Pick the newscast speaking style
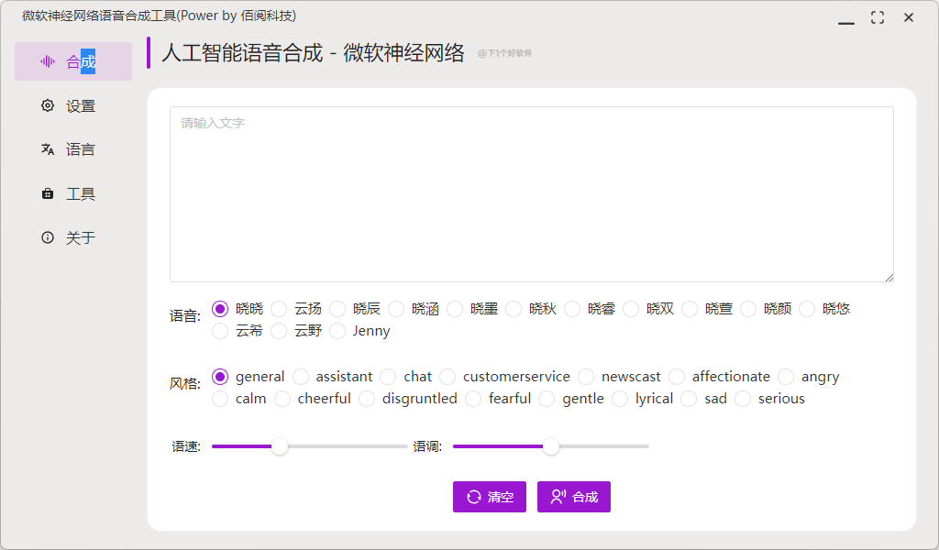This screenshot has height=550, width=939. click(x=586, y=377)
